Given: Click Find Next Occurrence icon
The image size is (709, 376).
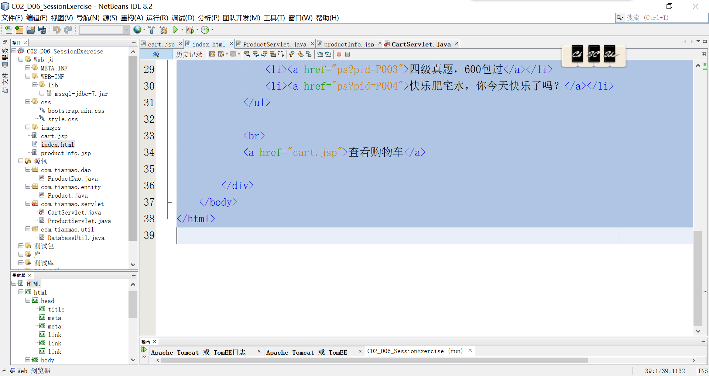Looking at the screenshot, I should pos(264,54).
